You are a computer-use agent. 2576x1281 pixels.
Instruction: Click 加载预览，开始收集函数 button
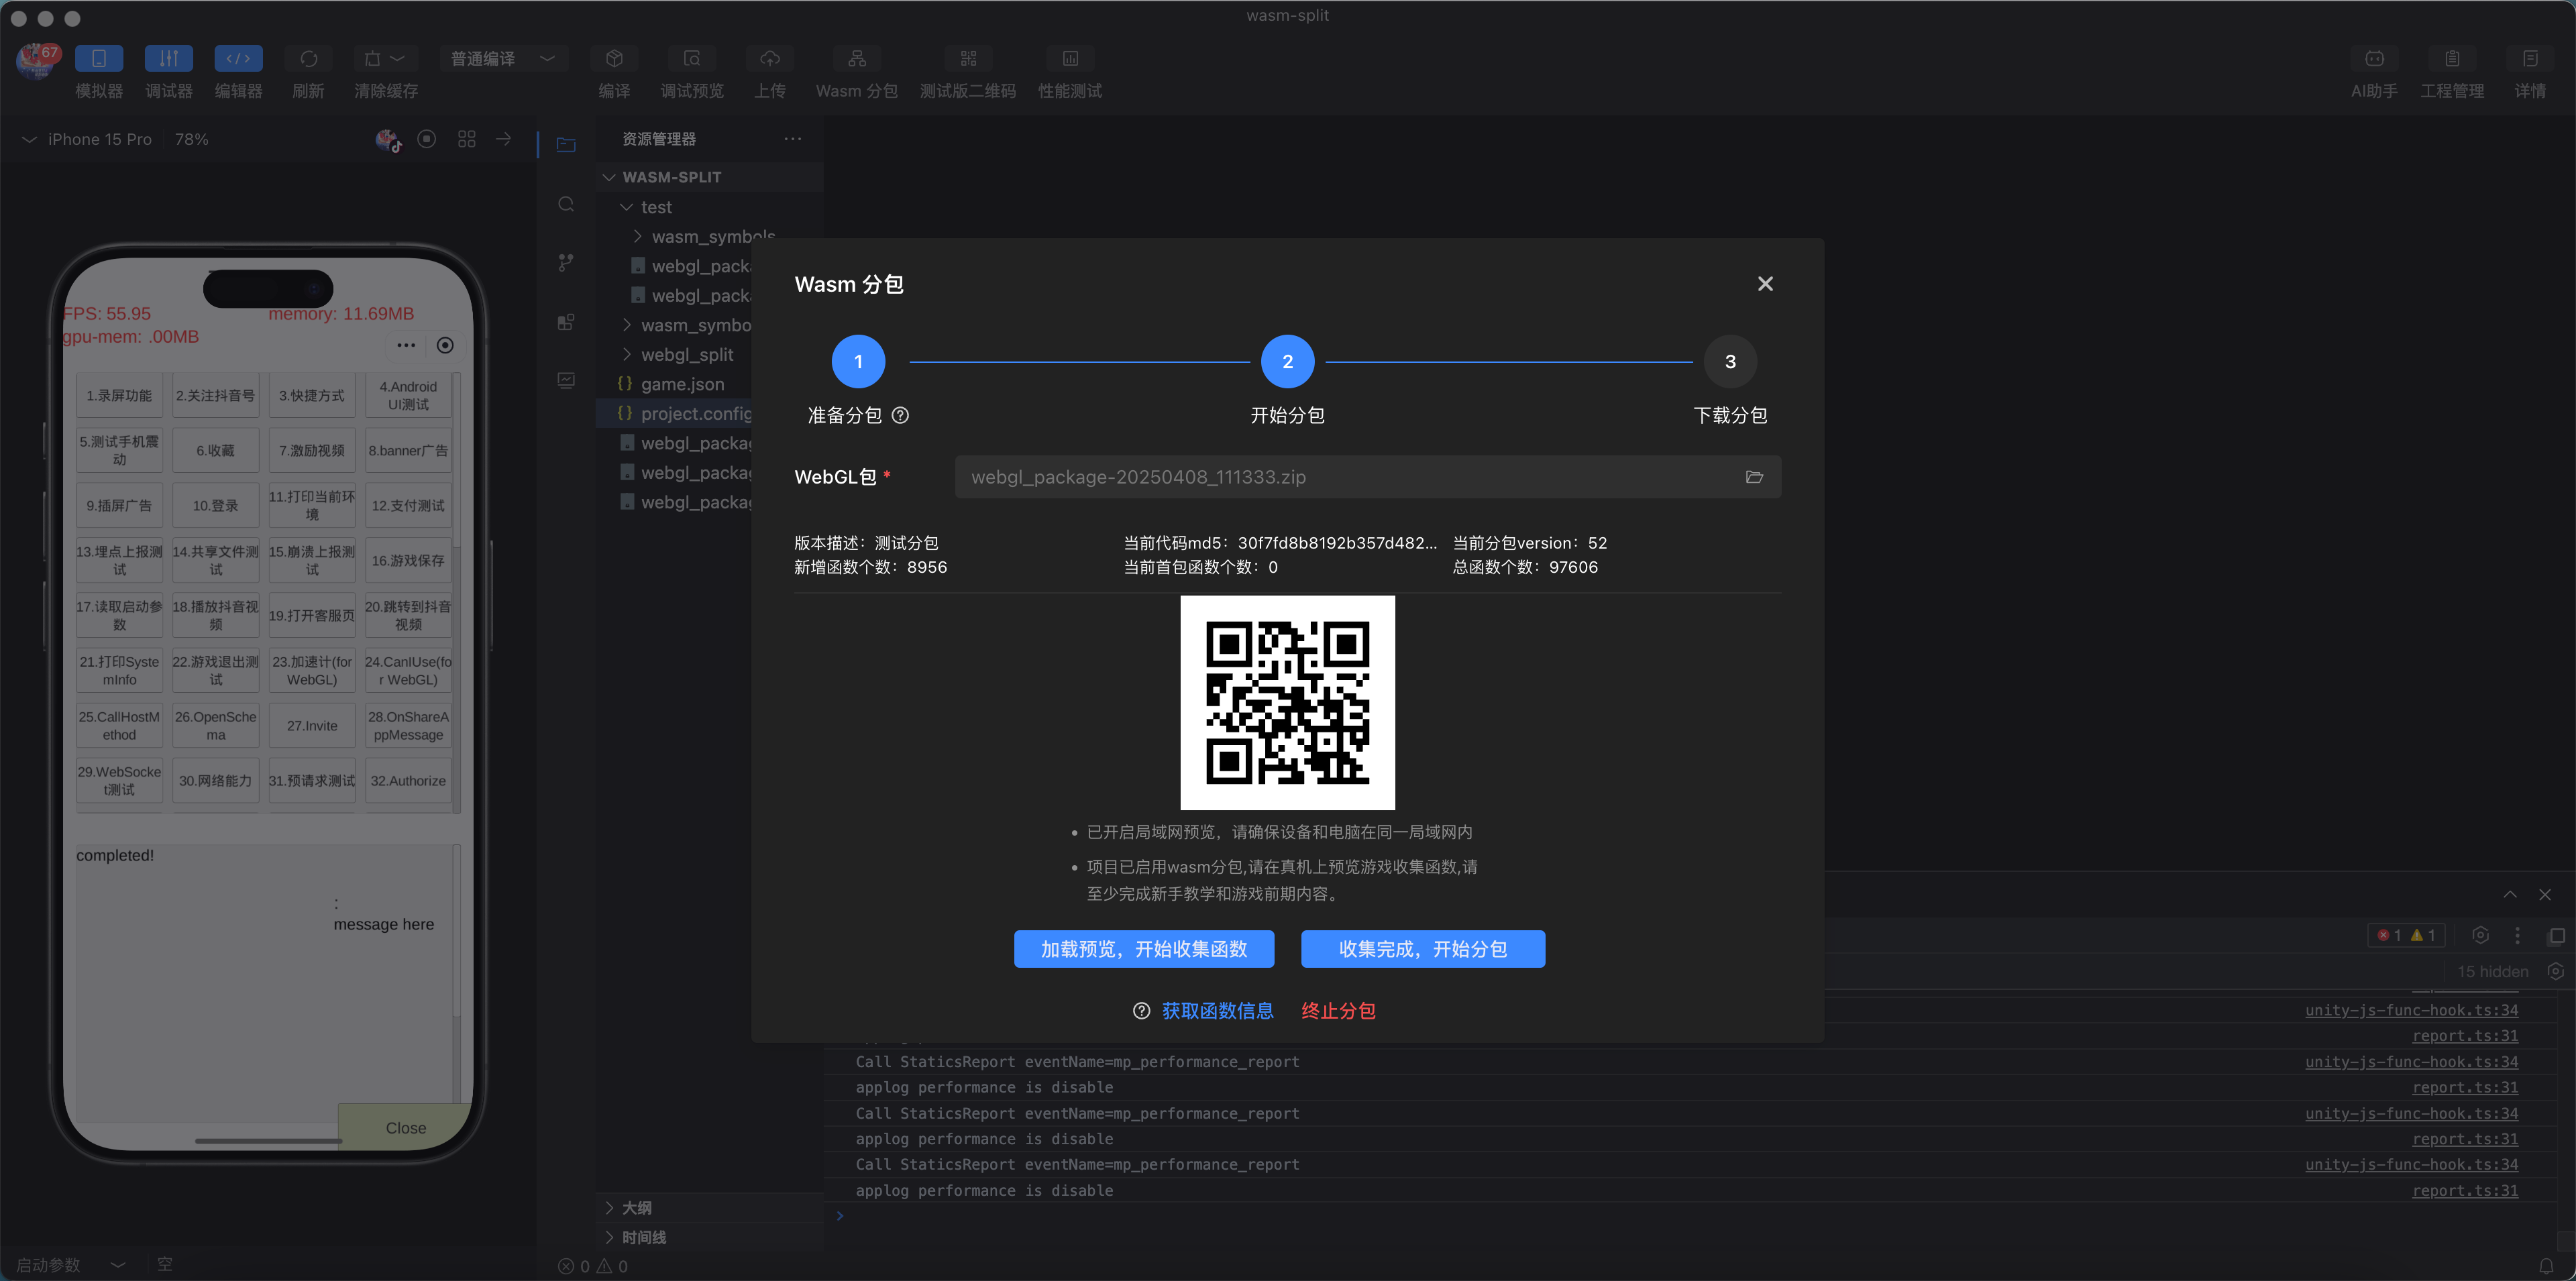[x=1144, y=949]
